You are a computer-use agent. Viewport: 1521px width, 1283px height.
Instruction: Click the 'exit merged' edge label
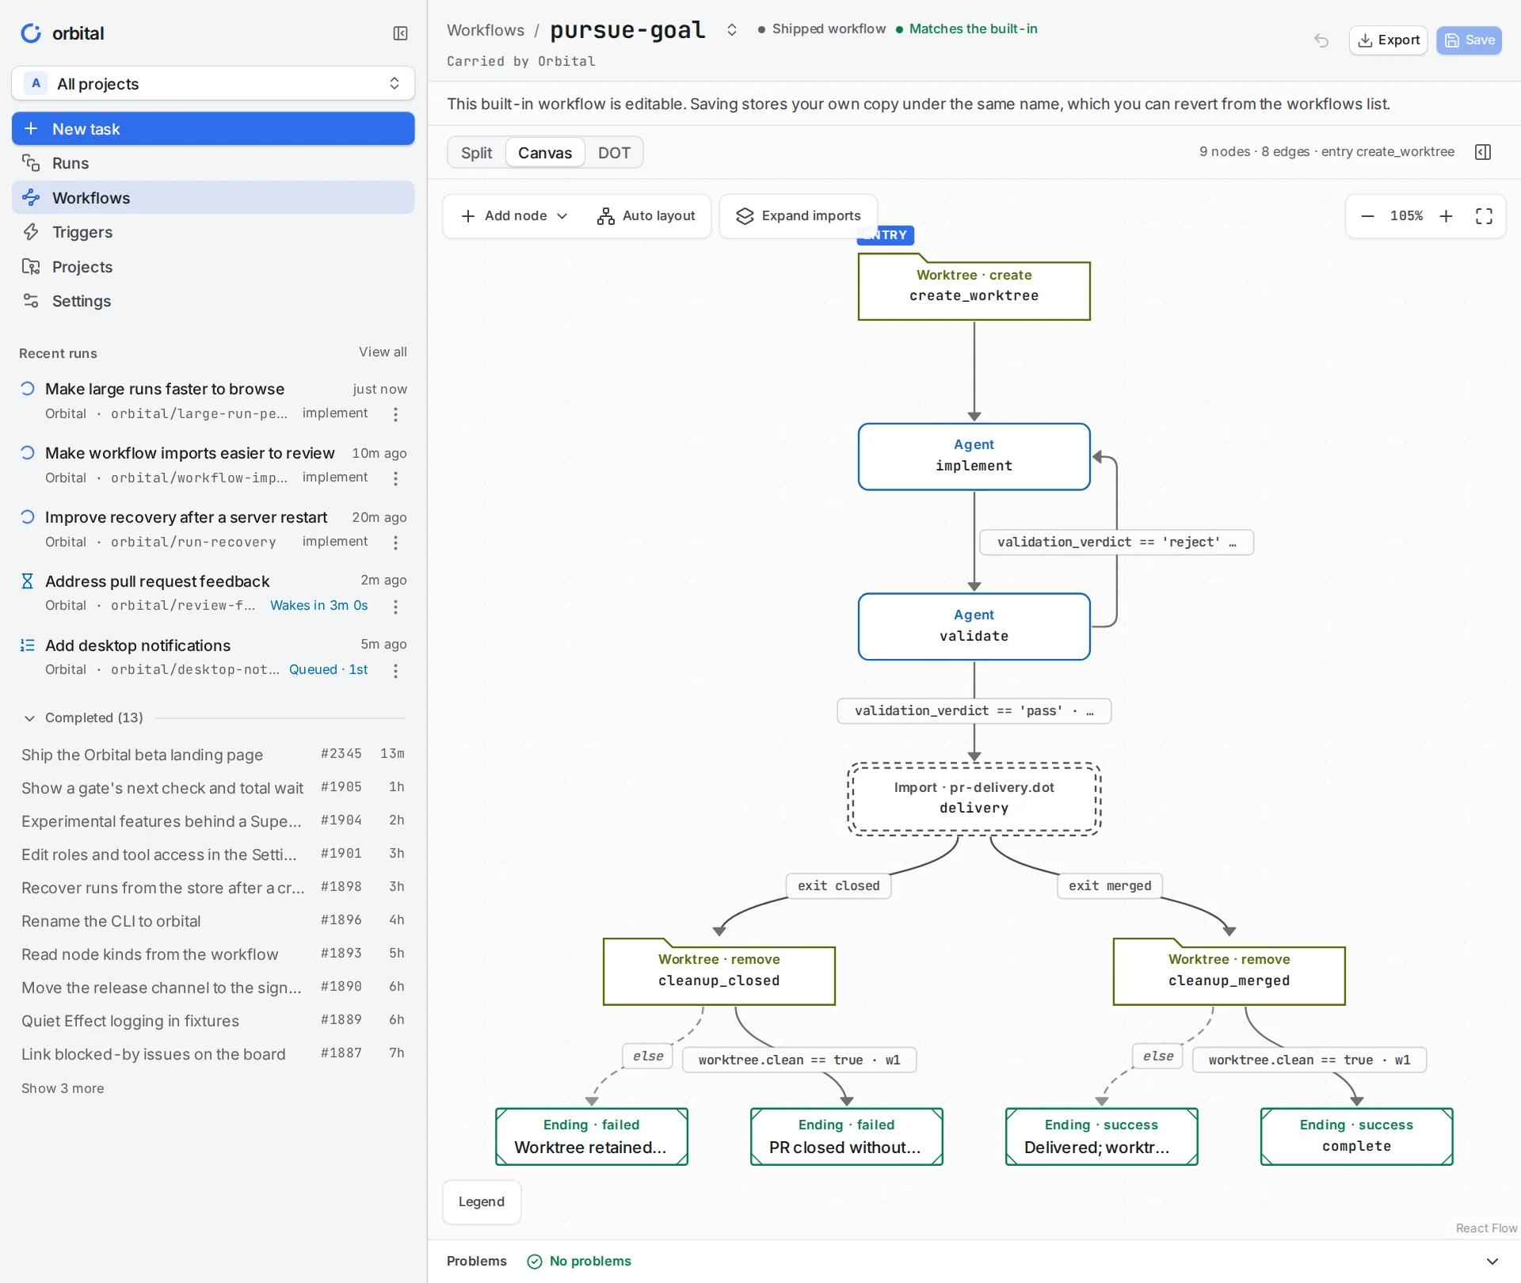(1110, 886)
